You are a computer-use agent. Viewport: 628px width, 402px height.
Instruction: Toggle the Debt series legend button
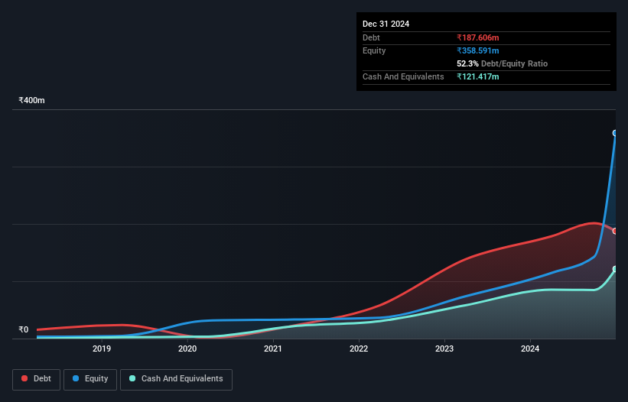(x=36, y=379)
